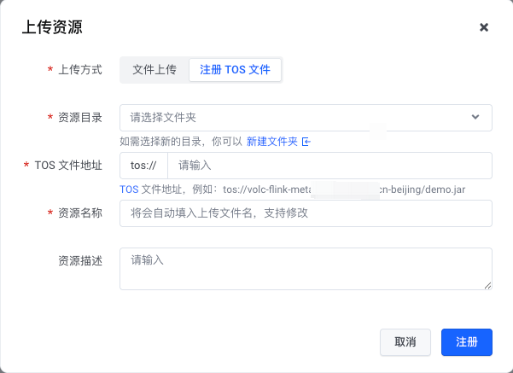Click the 资源名称 field label

(x=80, y=213)
